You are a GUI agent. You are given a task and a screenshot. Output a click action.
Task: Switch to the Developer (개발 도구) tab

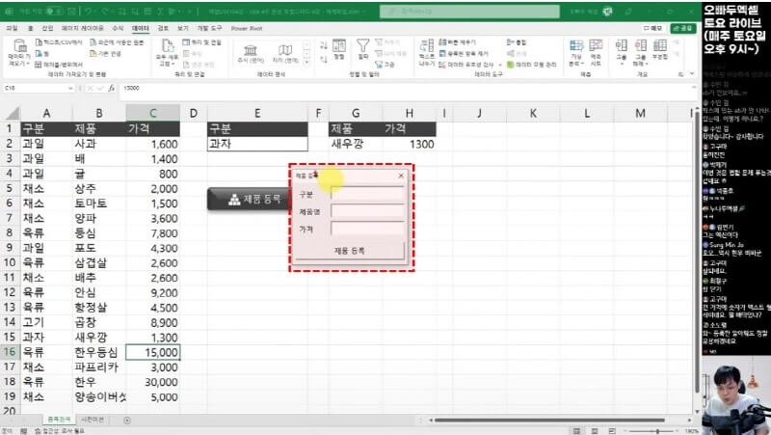(209, 29)
